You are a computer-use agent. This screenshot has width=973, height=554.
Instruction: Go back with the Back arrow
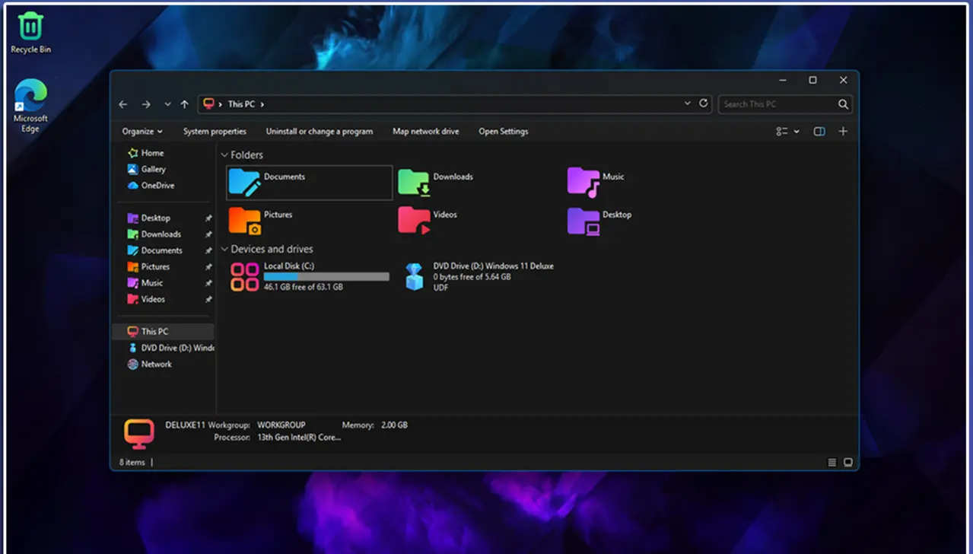(123, 104)
